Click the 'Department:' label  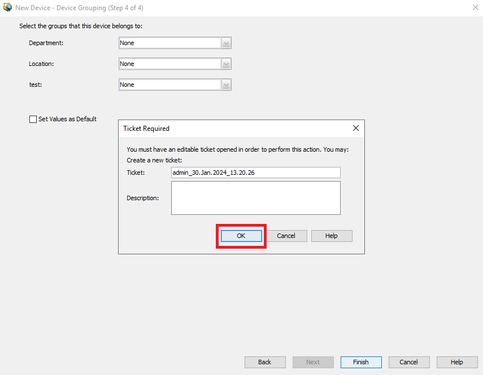tap(46, 43)
